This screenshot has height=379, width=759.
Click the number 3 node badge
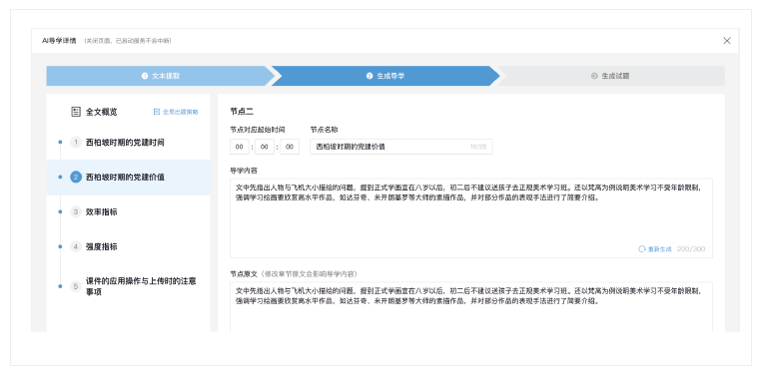click(x=76, y=211)
